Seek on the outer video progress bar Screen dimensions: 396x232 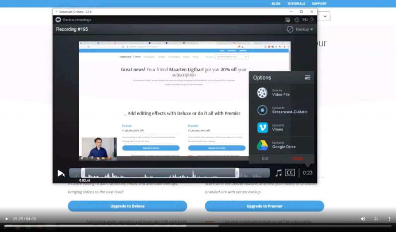[x=198, y=226]
